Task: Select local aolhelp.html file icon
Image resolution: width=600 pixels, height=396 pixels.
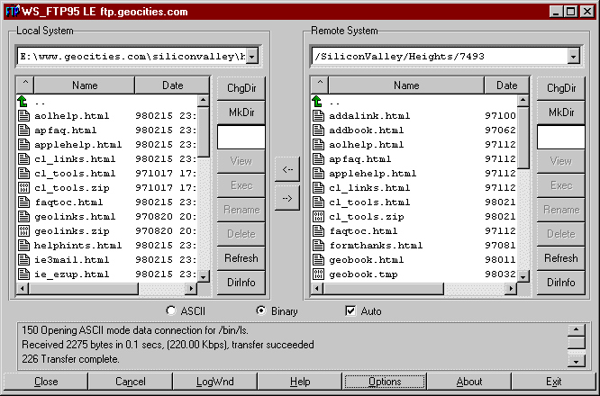Action: [x=23, y=115]
